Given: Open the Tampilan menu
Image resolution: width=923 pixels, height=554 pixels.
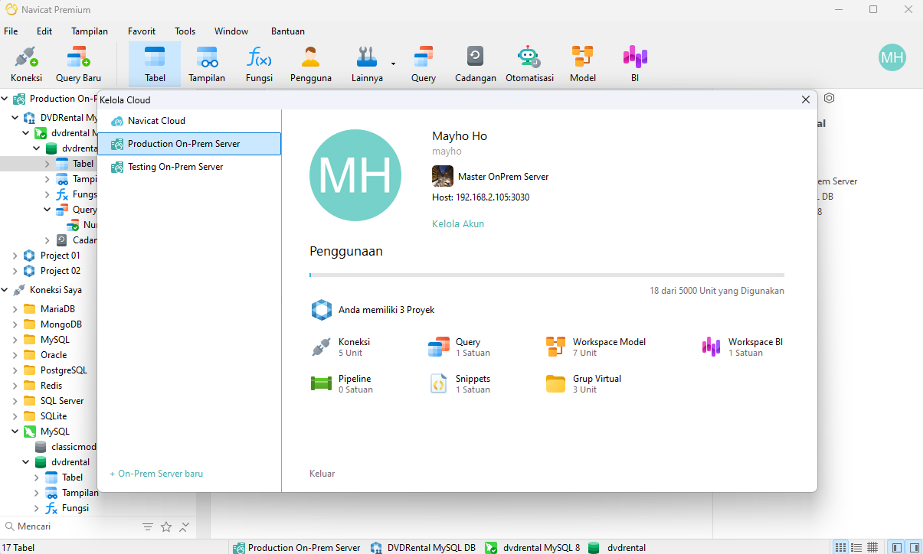Looking at the screenshot, I should pyautogui.click(x=90, y=31).
